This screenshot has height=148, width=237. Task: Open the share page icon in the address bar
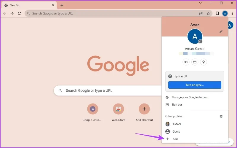pos(201,13)
